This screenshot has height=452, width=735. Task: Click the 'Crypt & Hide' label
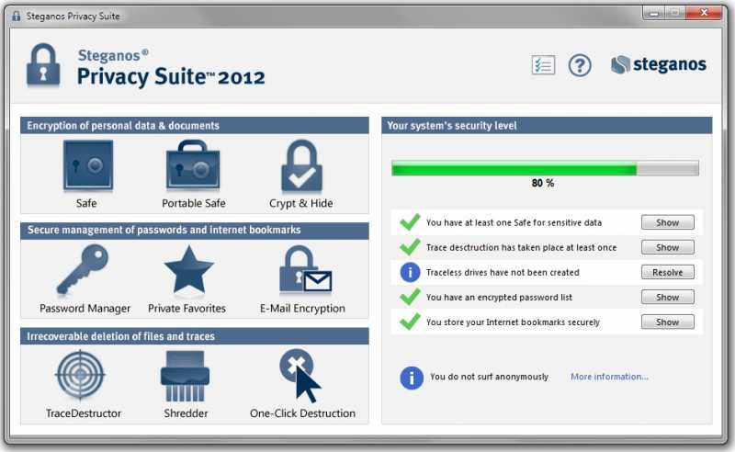coord(301,204)
